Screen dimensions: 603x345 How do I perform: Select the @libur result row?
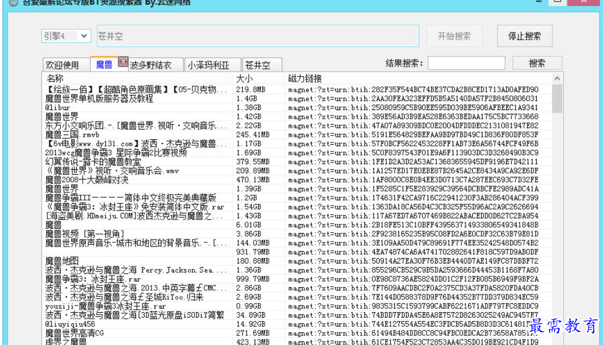click(x=296, y=108)
